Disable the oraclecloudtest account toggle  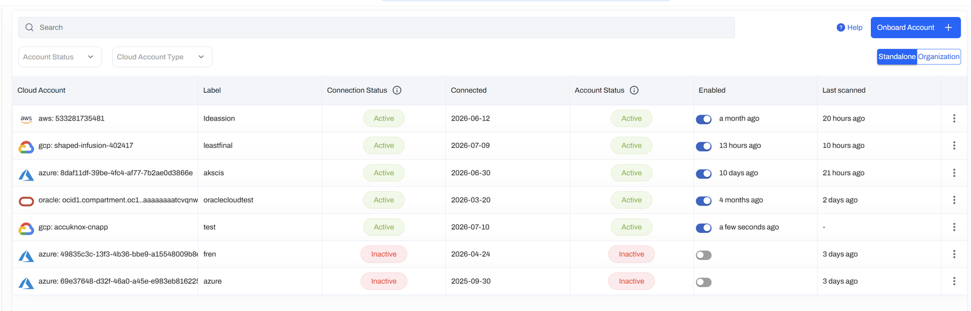703,201
